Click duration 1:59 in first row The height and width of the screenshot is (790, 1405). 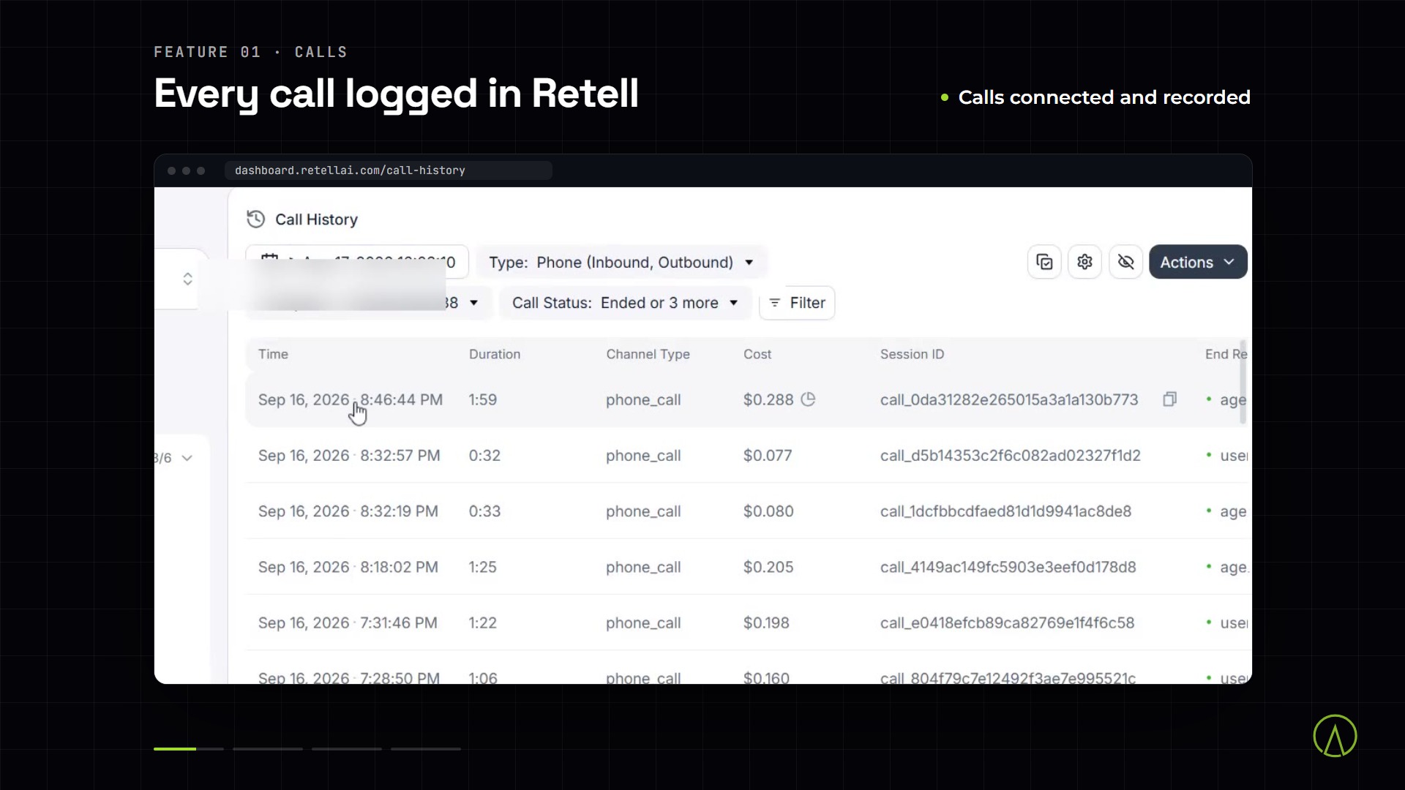[482, 399]
